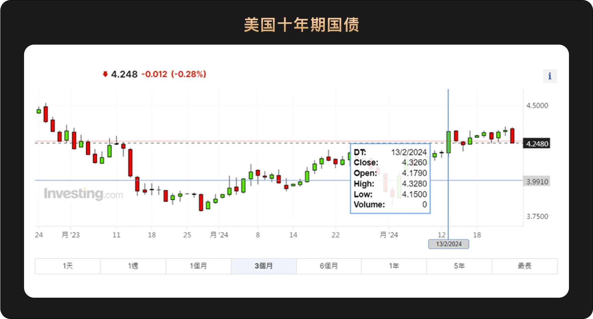The height and width of the screenshot is (319, 593).
Task: Click the 4.2480 price tag label
Action: pyautogui.click(x=537, y=144)
